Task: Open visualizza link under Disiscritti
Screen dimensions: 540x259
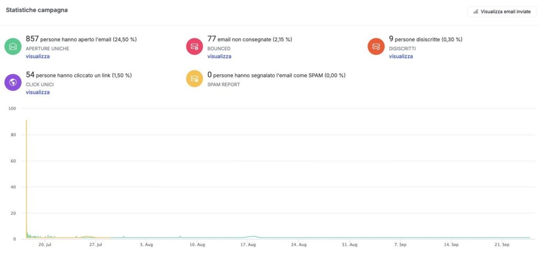Action: pyautogui.click(x=401, y=56)
